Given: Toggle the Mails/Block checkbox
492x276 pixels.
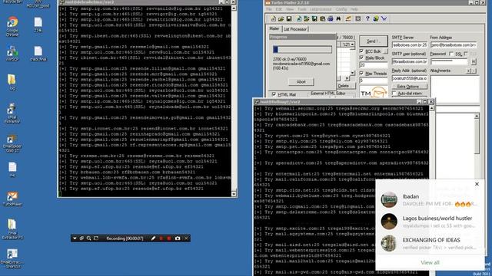Looking at the screenshot, I should [x=361, y=58].
